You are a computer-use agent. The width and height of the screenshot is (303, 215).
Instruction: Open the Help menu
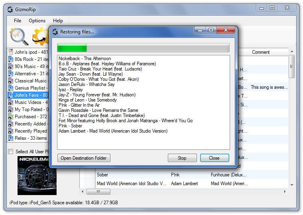pos(58,21)
